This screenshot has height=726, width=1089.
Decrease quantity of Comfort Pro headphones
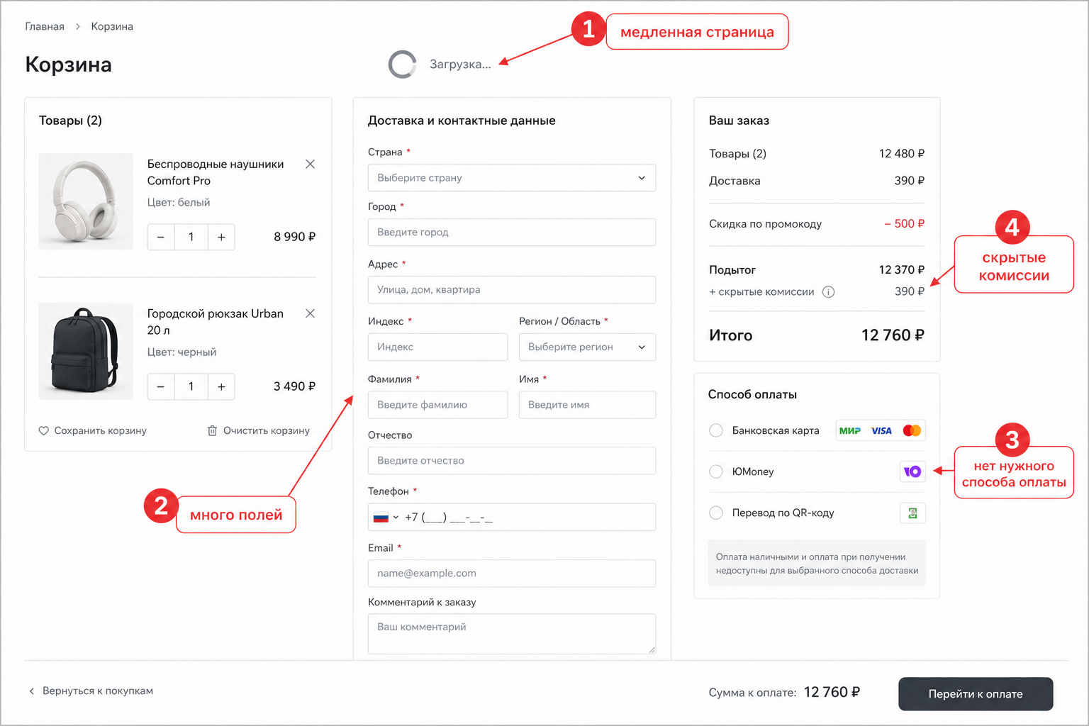161,237
